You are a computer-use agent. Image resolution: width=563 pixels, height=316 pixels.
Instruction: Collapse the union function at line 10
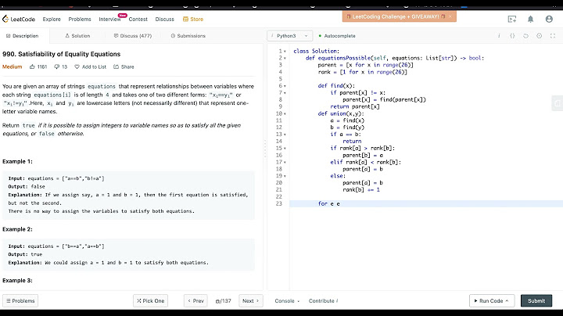pyautogui.click(x=285, y=114)
